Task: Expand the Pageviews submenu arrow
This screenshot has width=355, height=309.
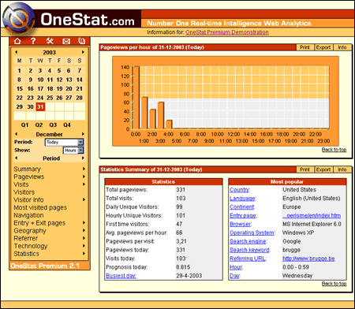Action: tap(84, 177)
